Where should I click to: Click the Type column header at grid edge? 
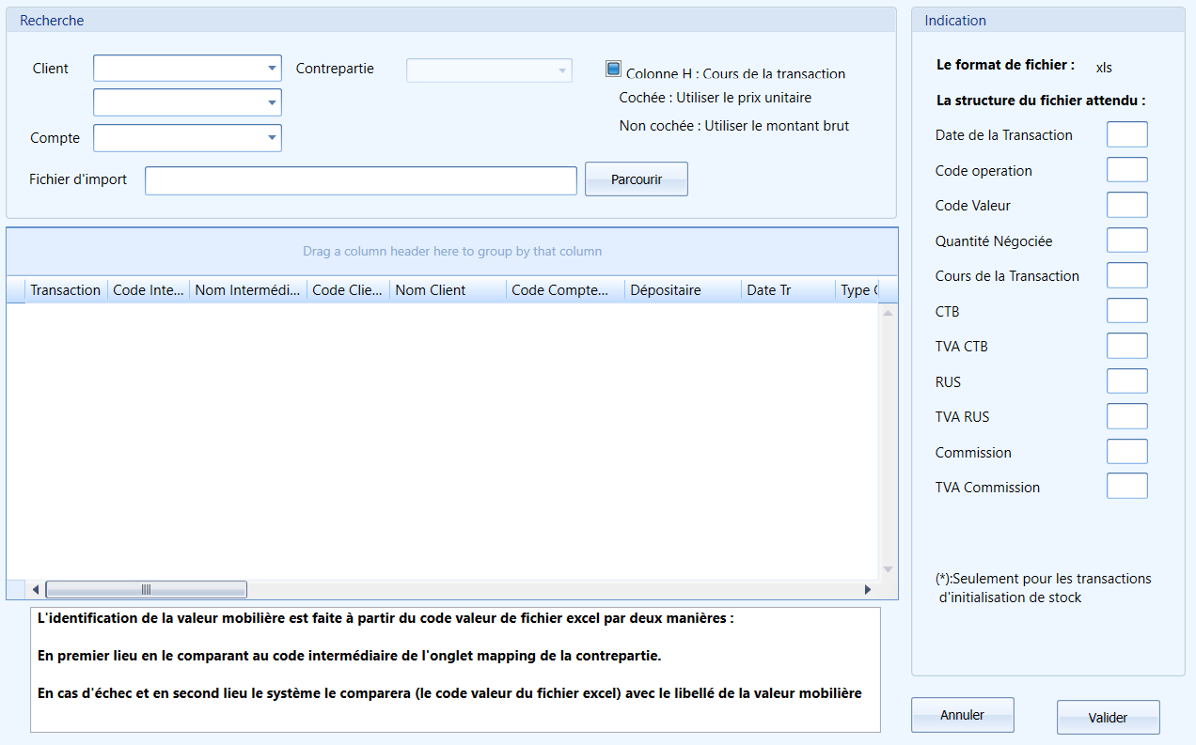click(x=858, y=290)
